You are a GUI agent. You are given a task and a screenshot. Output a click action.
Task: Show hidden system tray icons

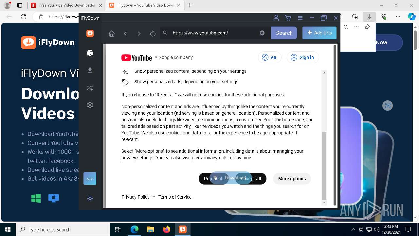353,229
